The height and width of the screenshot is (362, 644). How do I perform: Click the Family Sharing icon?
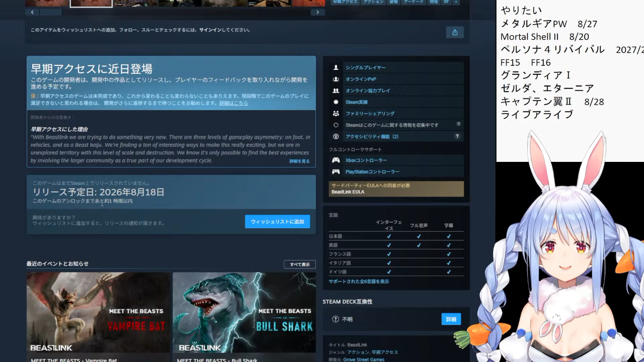(x=336, y=114)
